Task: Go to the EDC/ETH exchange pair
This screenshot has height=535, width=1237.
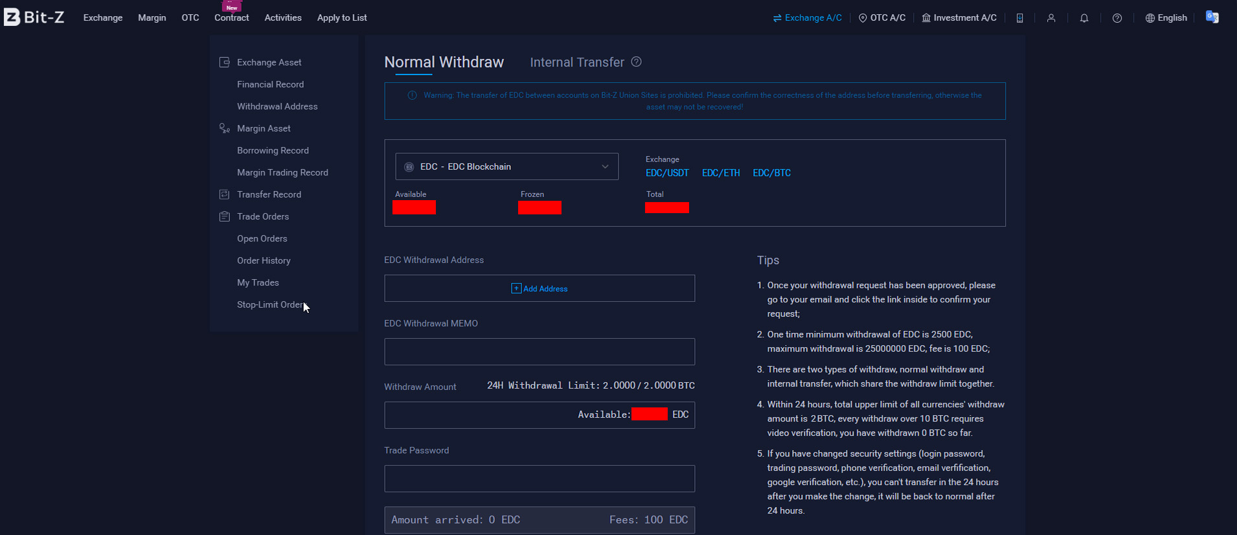Action: [721, 173]
